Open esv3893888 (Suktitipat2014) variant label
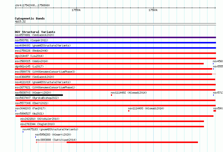 coord(56,140)
